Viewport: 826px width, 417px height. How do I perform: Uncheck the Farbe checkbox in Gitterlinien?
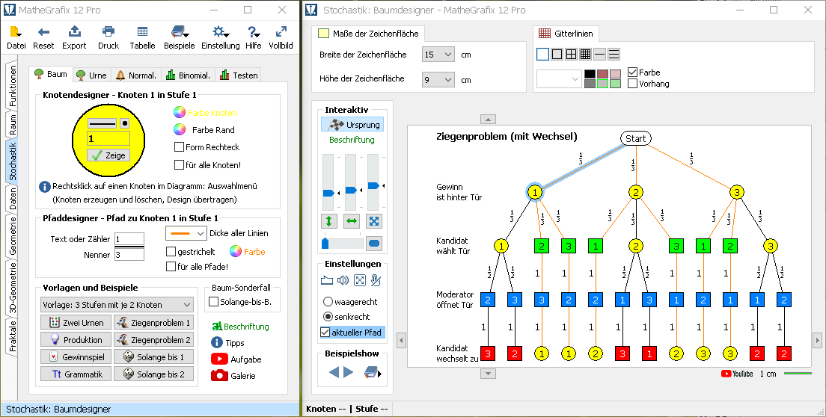633,72
